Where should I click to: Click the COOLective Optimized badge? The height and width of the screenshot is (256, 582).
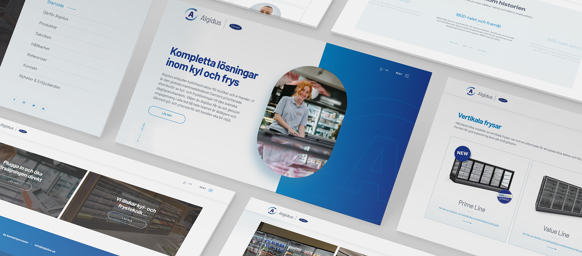[x=504, y=197]
